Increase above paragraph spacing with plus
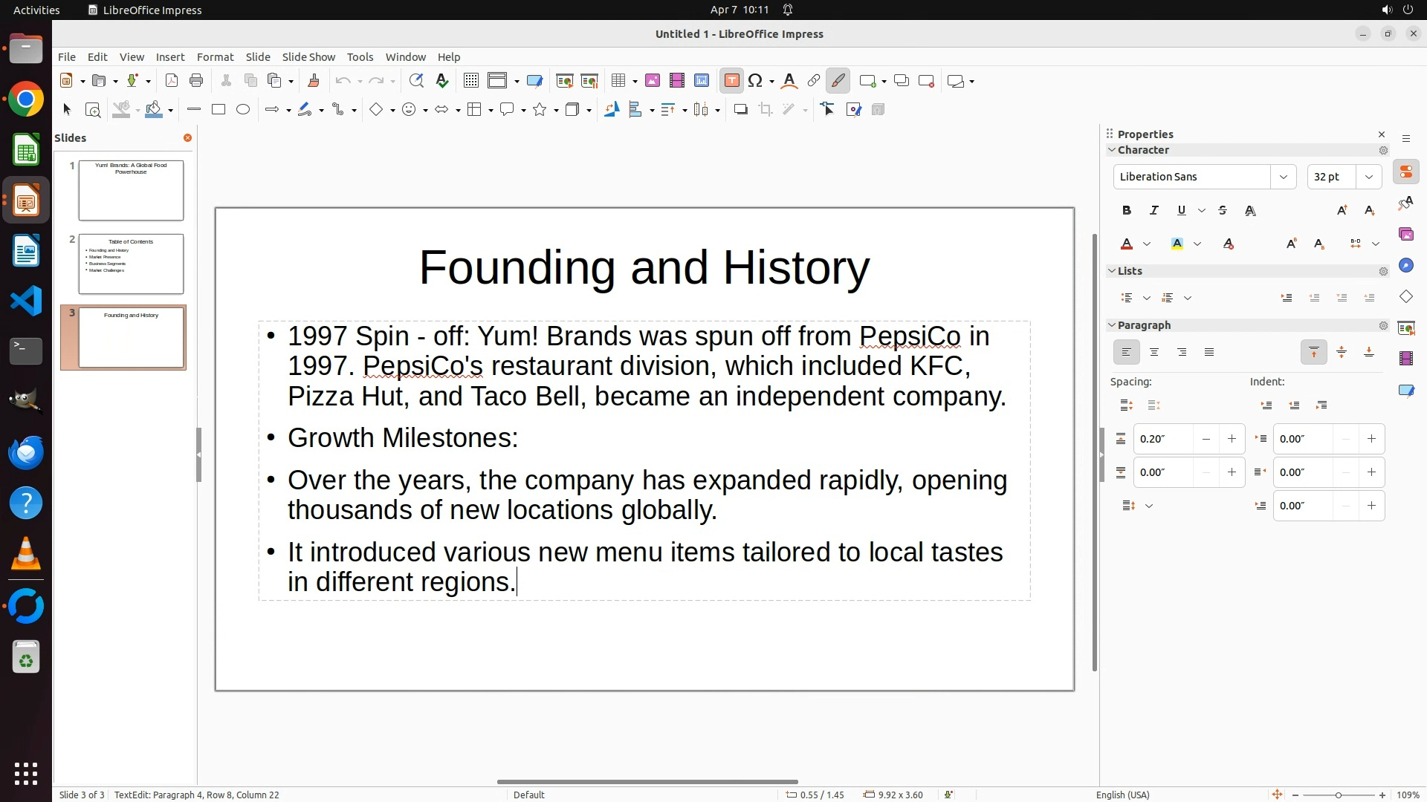 (1232, 439)
